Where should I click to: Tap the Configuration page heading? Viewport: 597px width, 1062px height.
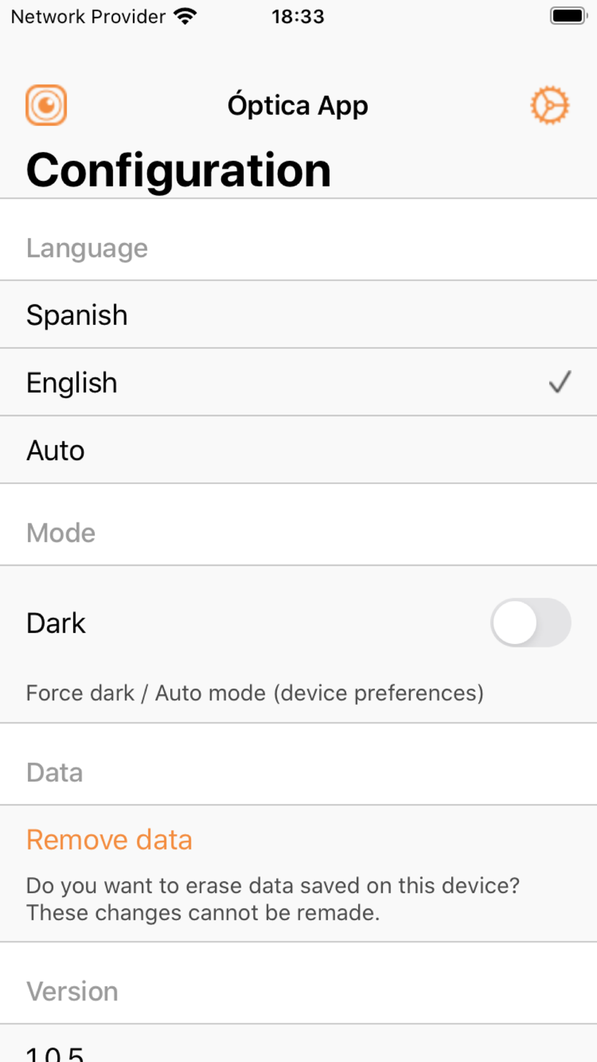179,170
